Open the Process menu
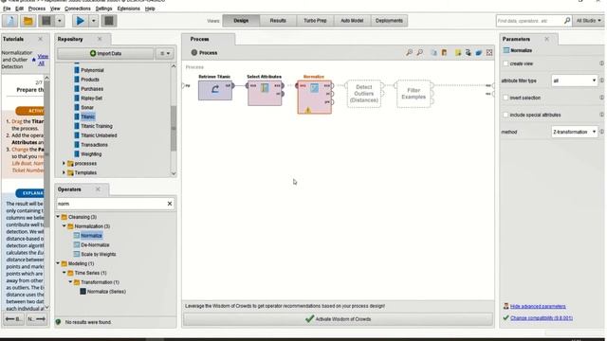Screen dimensions: 607x341 pyautogui.click(x=37, y=9)
